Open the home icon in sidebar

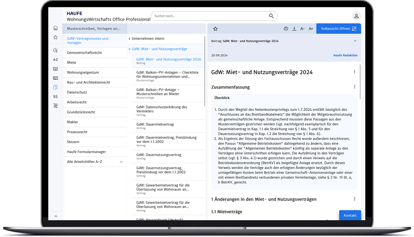coord(55,28)
